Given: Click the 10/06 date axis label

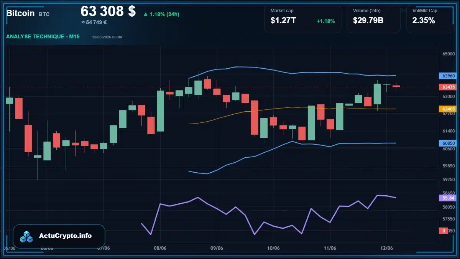Looking at the screenshot, I should pyautogui.click(x=273, y=248).
